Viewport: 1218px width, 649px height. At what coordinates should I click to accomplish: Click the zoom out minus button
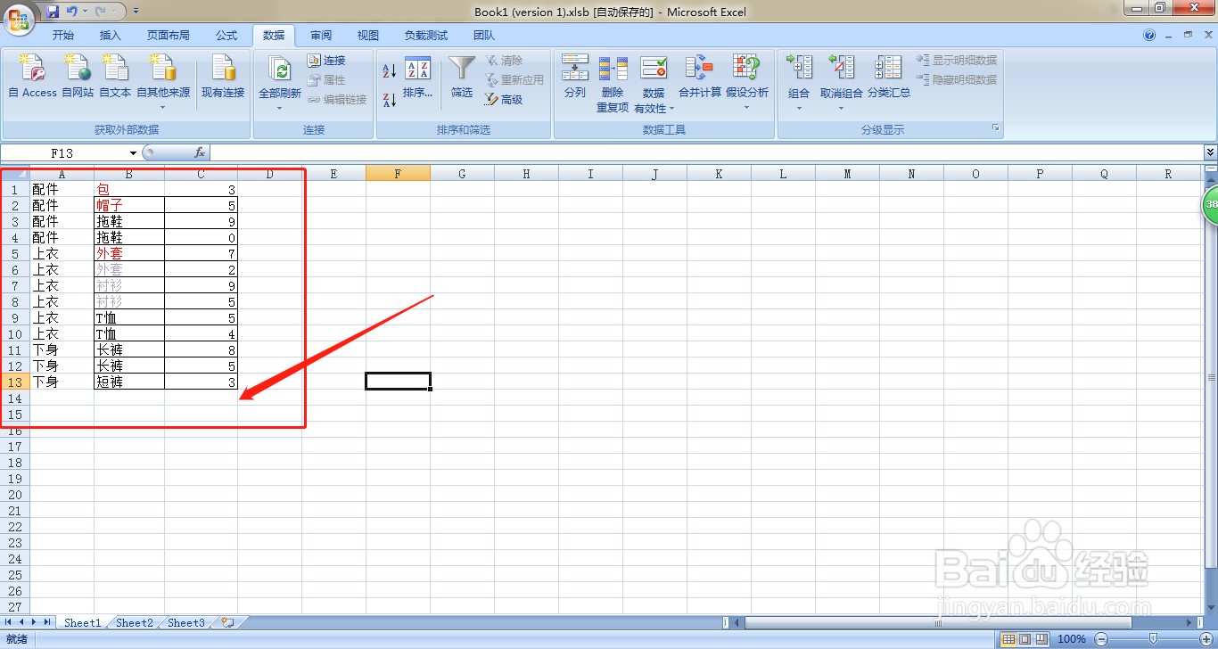point(1101,639)
